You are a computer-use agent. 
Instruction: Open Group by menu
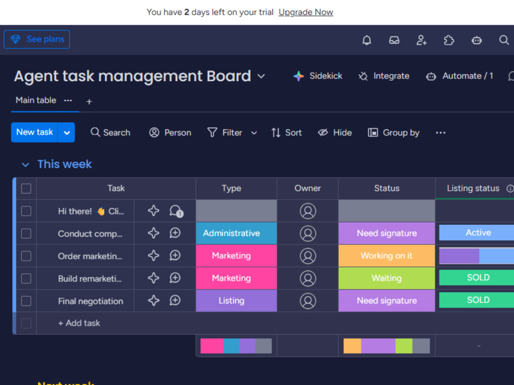pyautogui.click(x=394, y=132)
